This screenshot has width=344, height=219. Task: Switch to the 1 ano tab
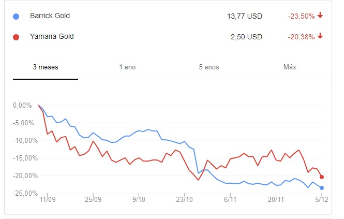[127, 67]
